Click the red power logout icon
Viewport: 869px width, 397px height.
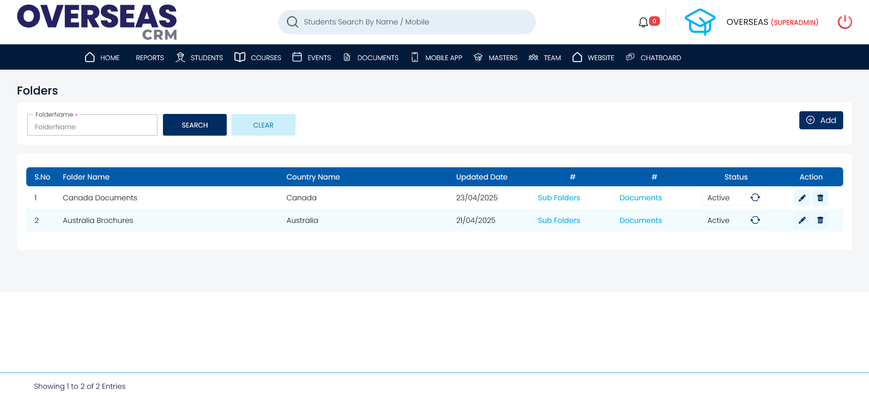click(845, 22)
